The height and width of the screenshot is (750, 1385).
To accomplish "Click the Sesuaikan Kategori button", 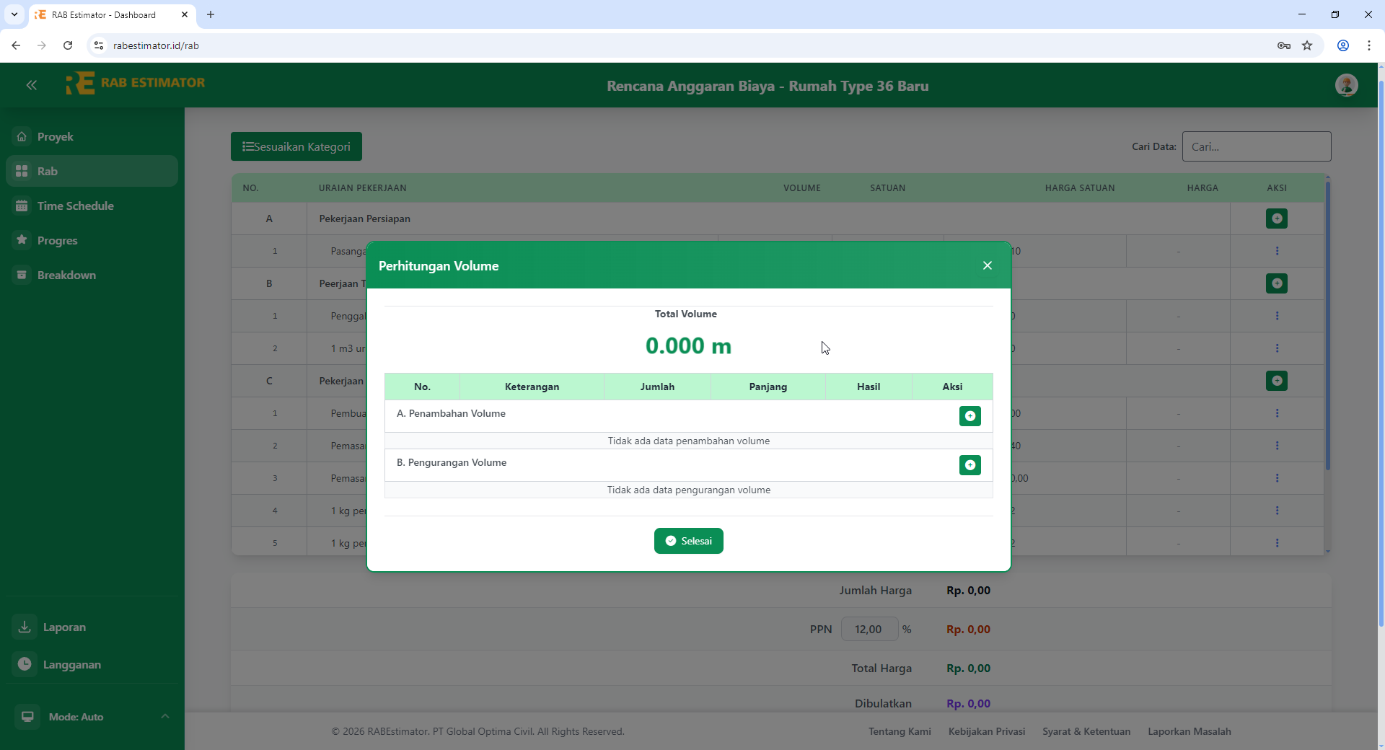I will (296, 146).
